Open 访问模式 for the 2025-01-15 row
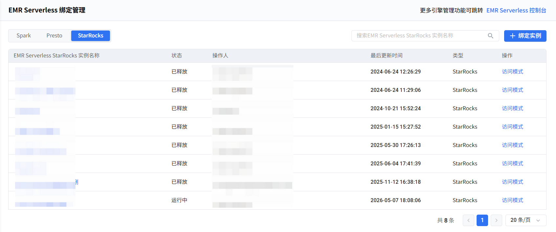Viewport: 556px width, 232px height. tap(512, 127)
